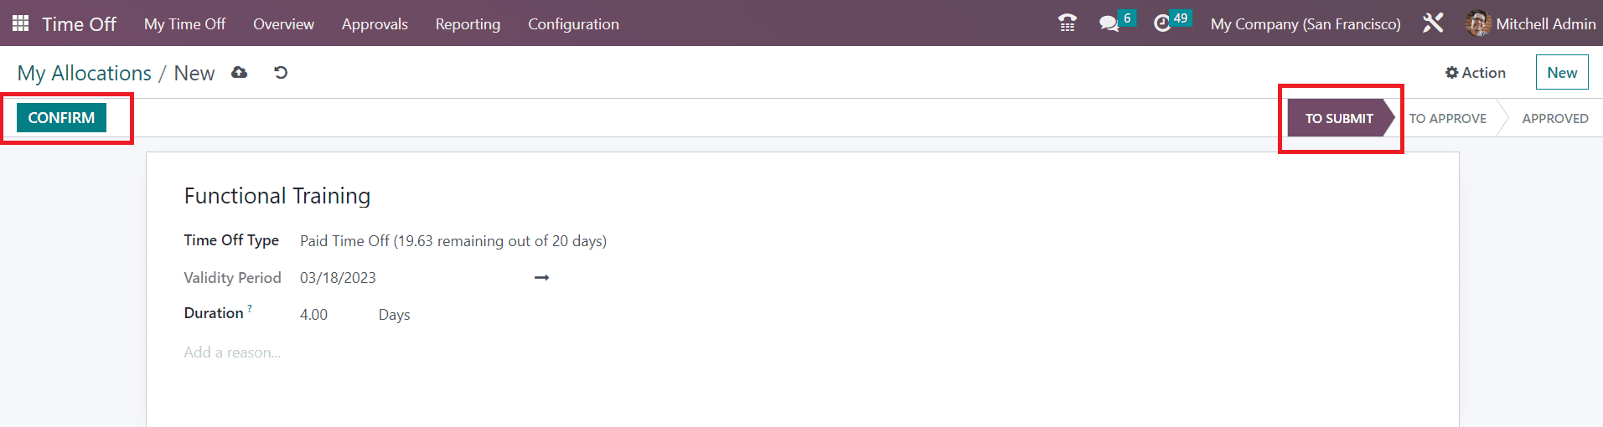Image resolution: width=1603 pixels, height=427 pixels.
Task: Discard changes with the undo icon
Action: point(281,73)
